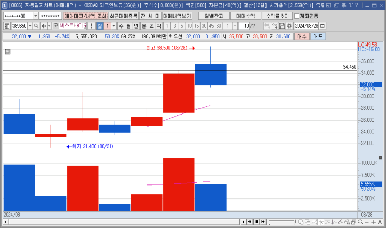Click the plus zoom-in icon at bottom
The image size is (386, 228).
click(374, 222)
